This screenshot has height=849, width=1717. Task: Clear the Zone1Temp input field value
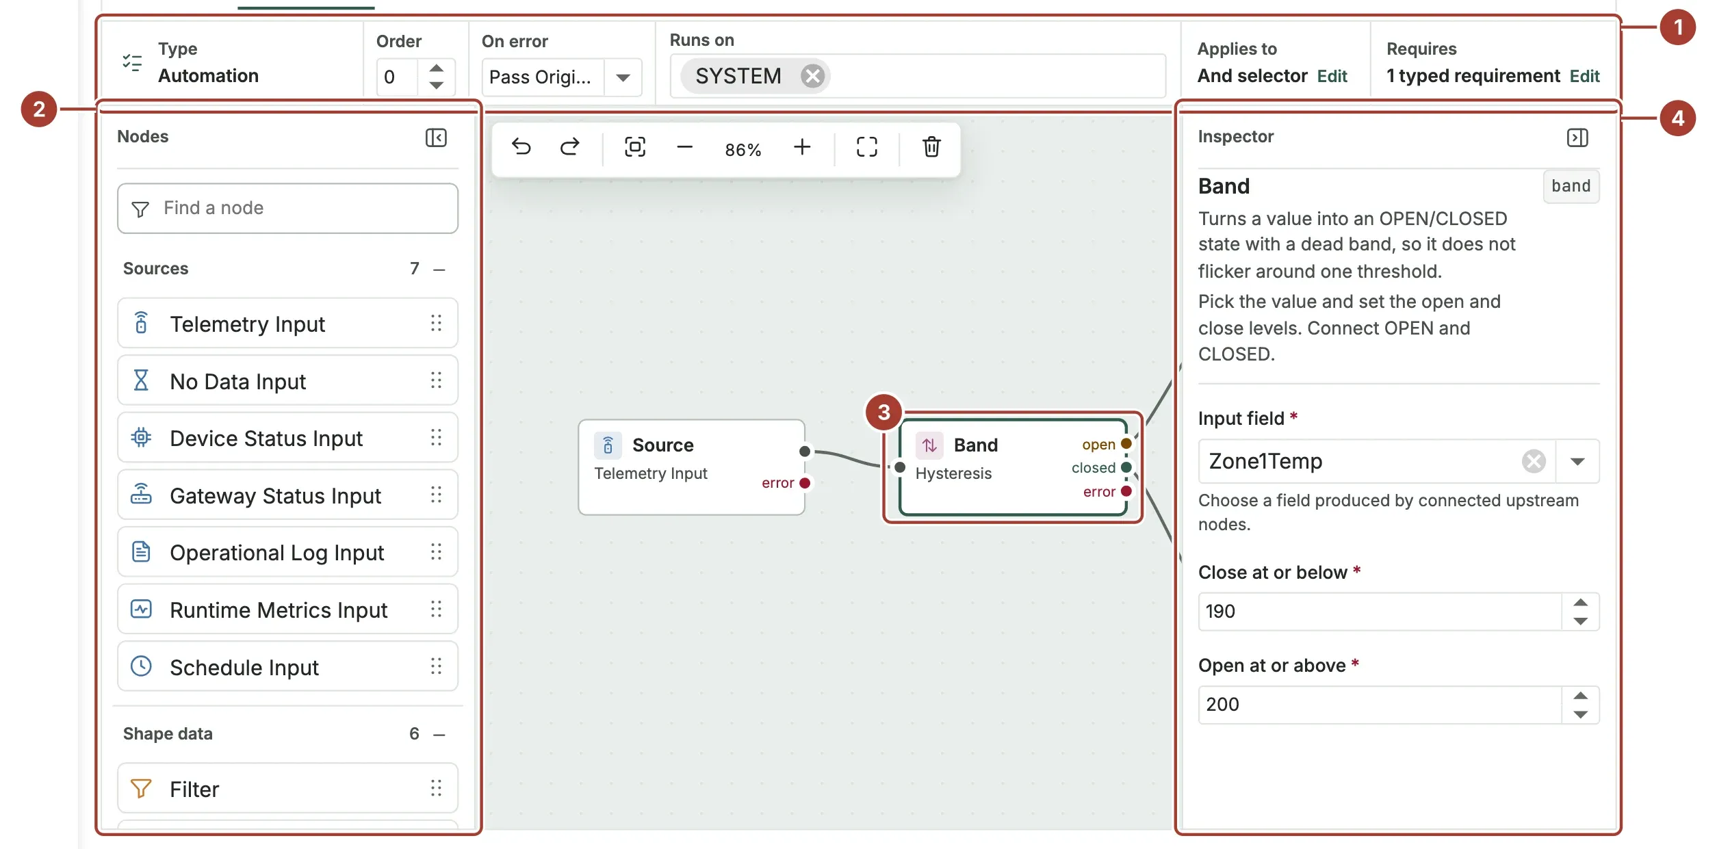pos(1534,461)
